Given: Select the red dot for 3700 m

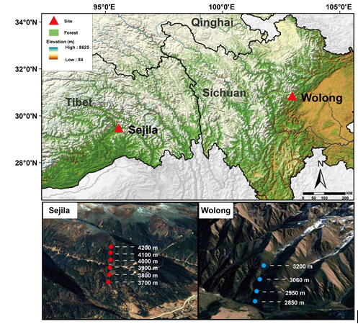Looking at the screenshot, I should coord(109,282).
